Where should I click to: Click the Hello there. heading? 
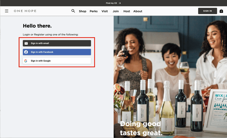[37, 26]
